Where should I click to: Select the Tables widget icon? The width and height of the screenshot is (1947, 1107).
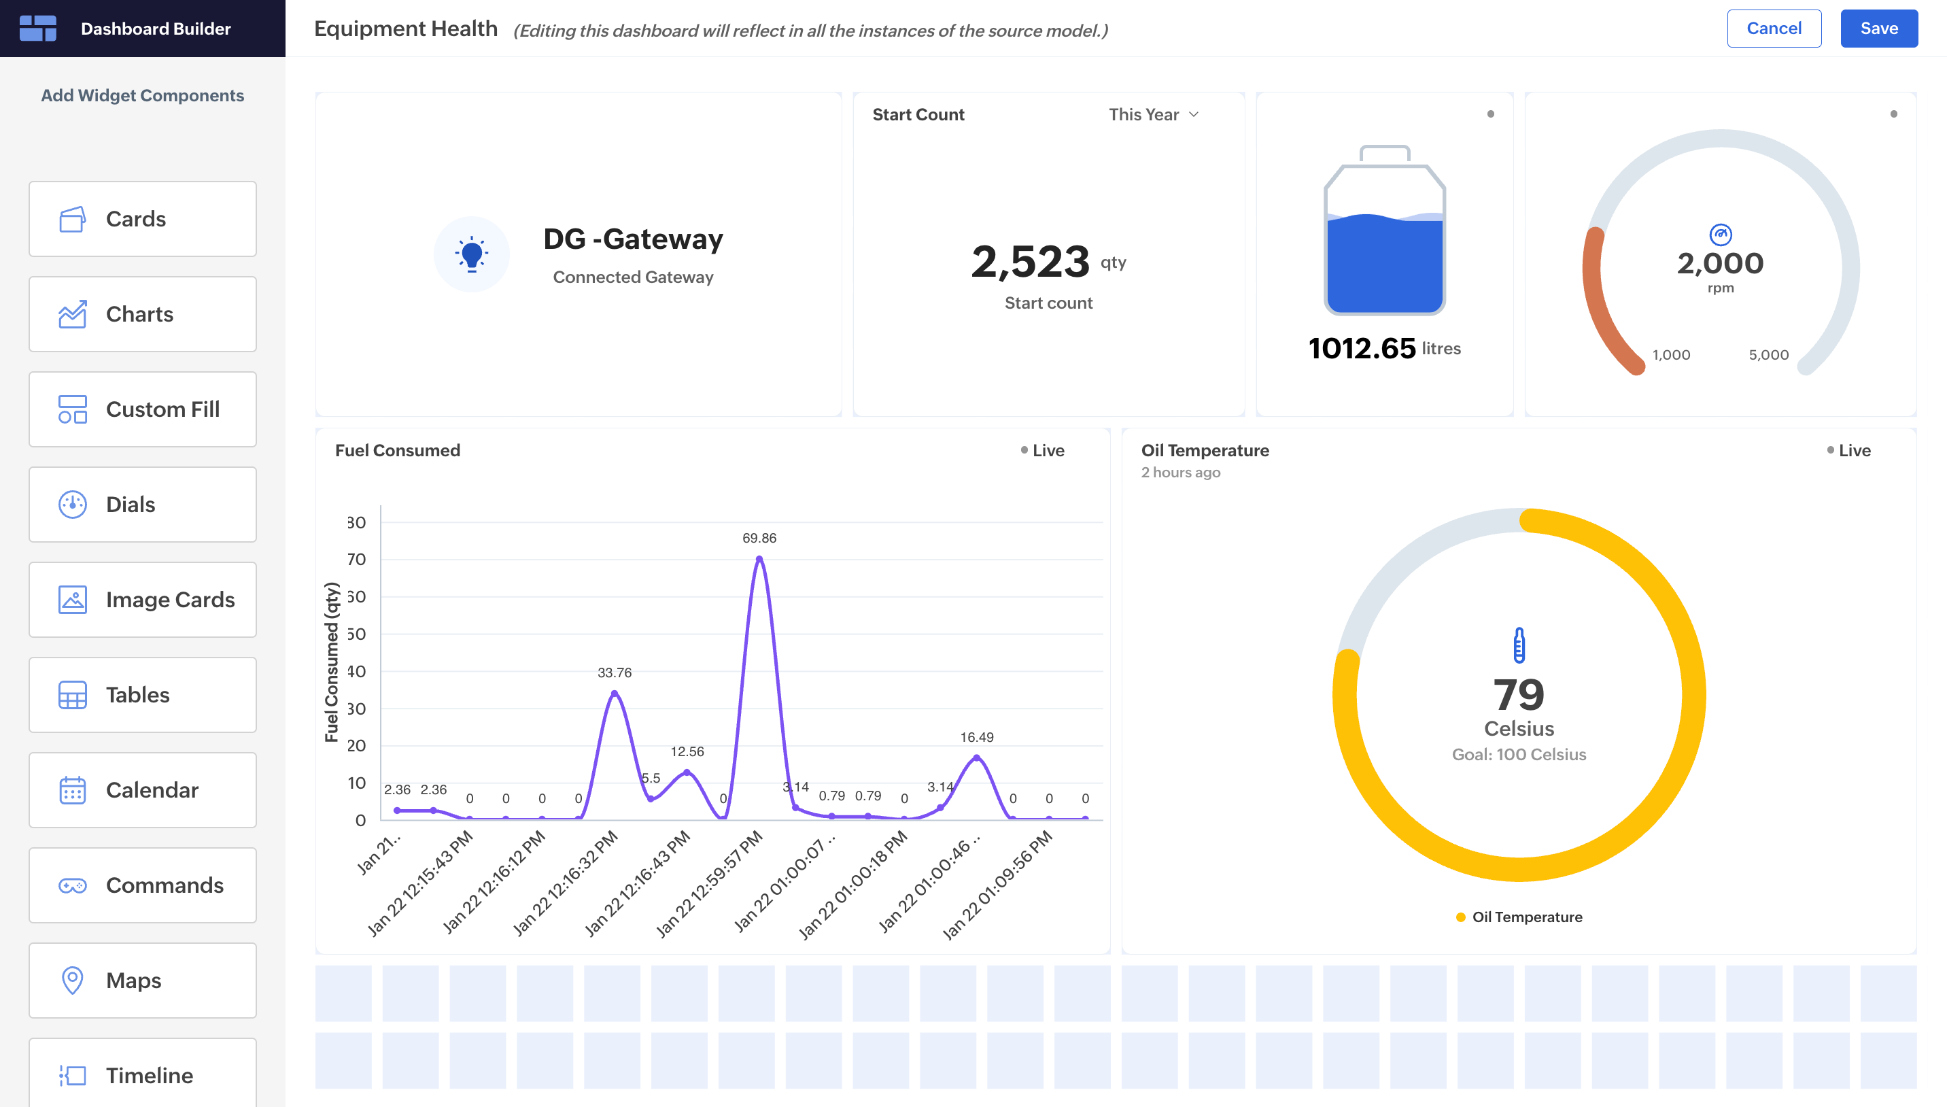(73, 695)
